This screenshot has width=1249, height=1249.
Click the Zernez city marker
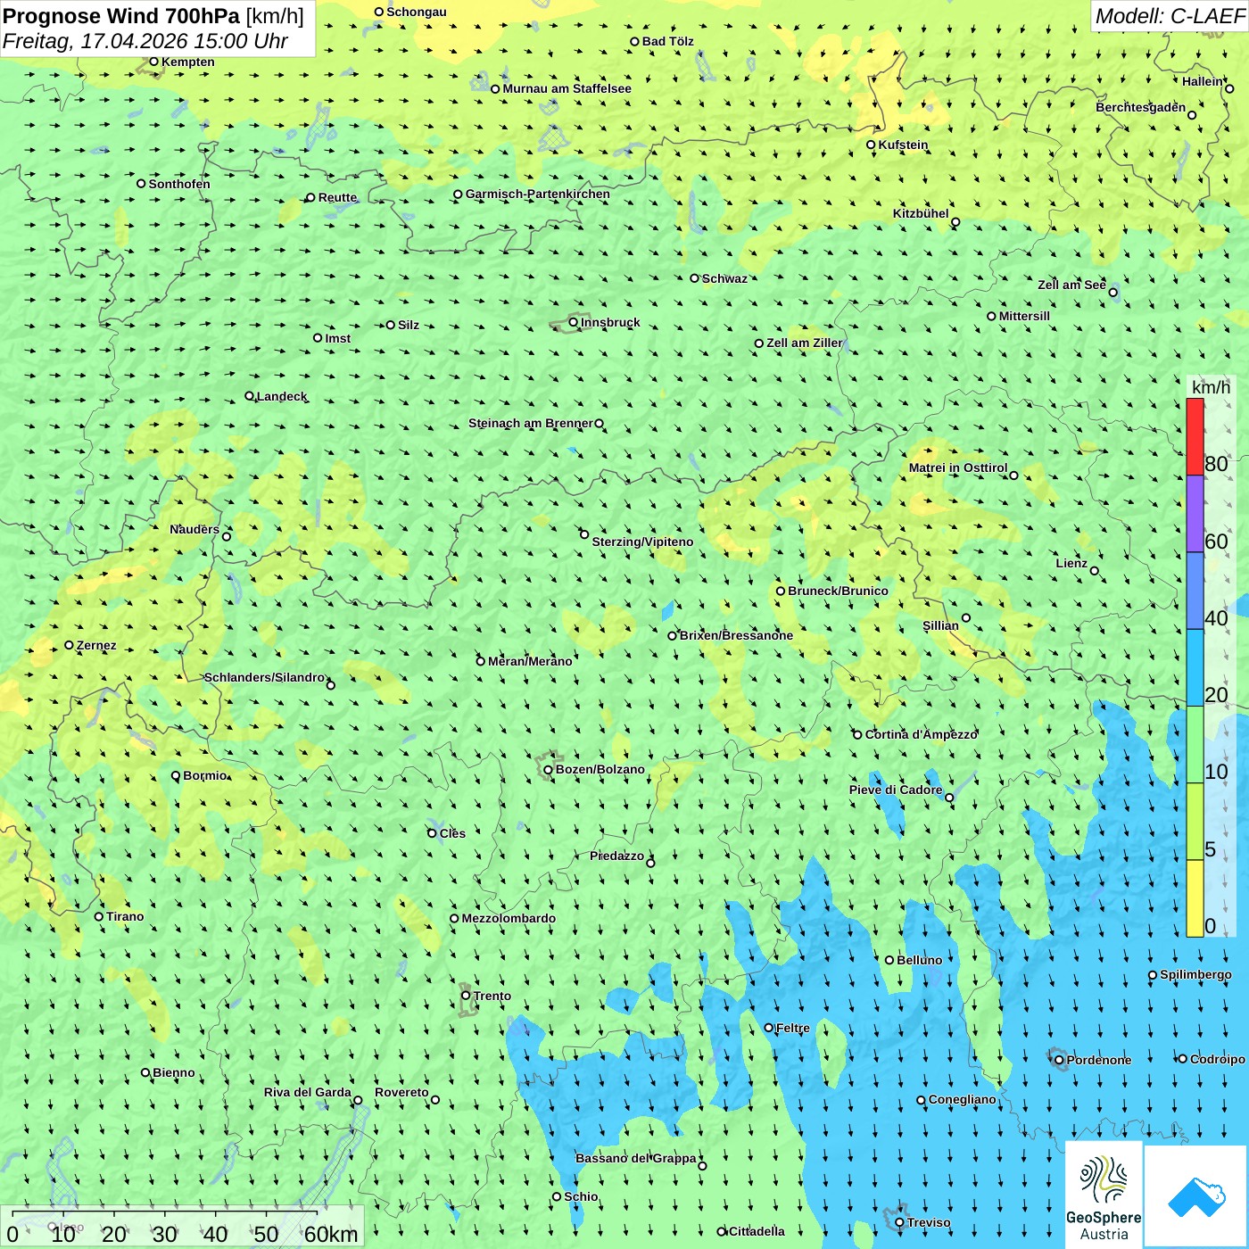click(69, 645)
